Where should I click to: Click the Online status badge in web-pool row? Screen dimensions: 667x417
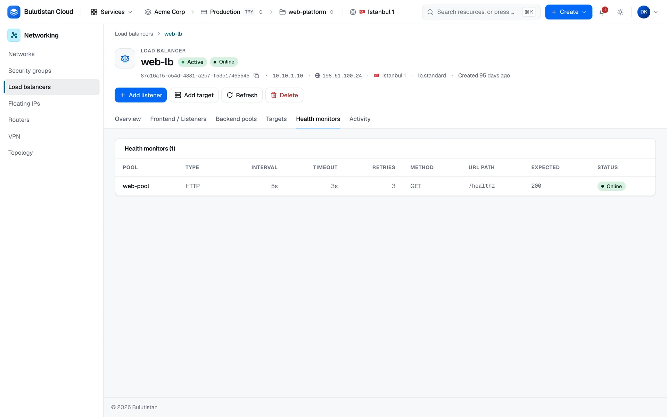[611, 186]
